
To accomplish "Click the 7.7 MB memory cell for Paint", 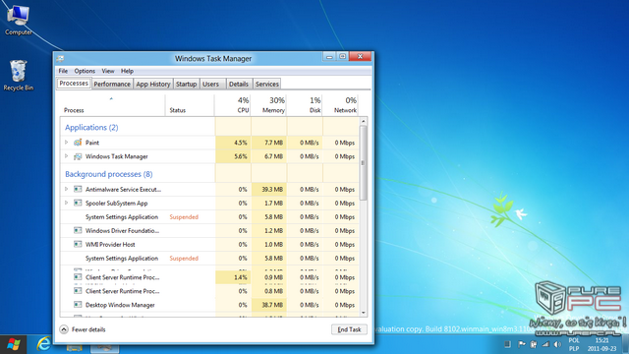I will pos(268,143).
